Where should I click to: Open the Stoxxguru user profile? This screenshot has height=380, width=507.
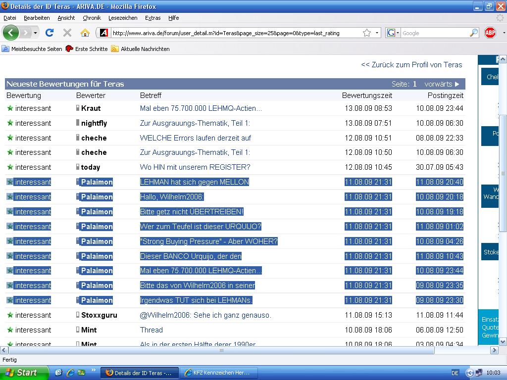[x=99, y=315]
